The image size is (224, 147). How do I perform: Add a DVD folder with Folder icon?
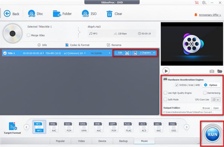click(x=57, y=14)
